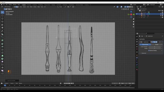
Task: Select the Shrink/Fatten tool
Action: pos(2,67)
